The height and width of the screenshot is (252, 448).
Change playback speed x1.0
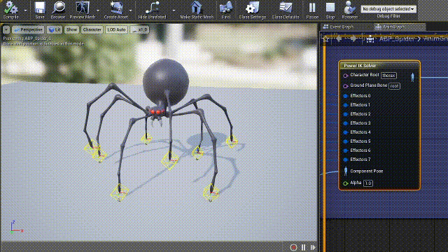(x=139, y=29)
